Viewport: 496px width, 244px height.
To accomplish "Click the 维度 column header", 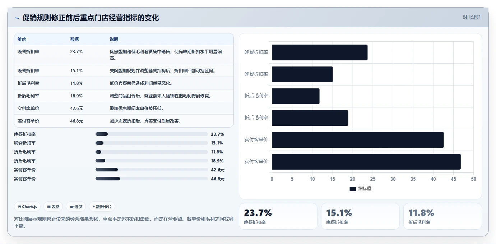I will (x=22, y=40).
